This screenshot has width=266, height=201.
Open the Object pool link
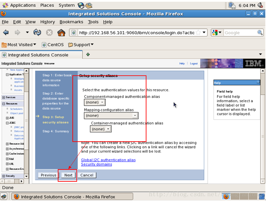click(16, 113)
